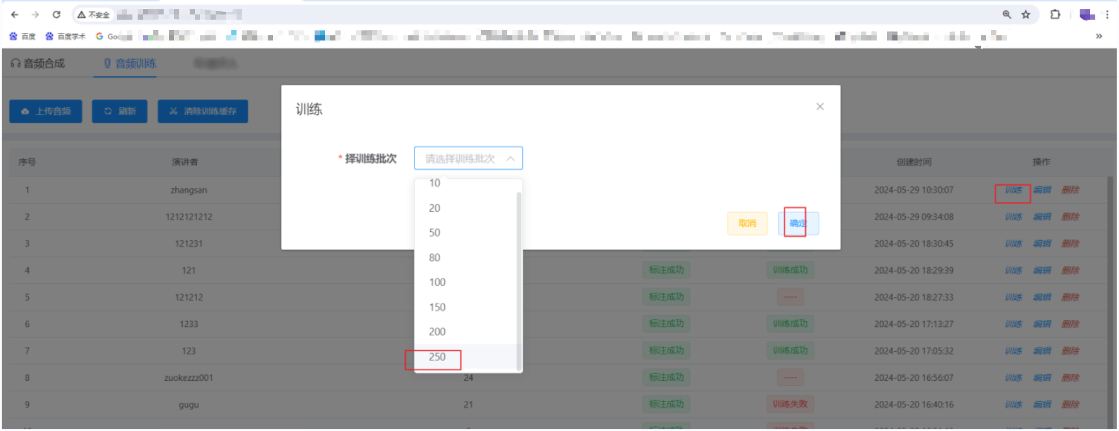Click 训练 link in 1212121212 row
Image resolution: width=1119 pixels, height=431 pixels.
coord(1013,217)
